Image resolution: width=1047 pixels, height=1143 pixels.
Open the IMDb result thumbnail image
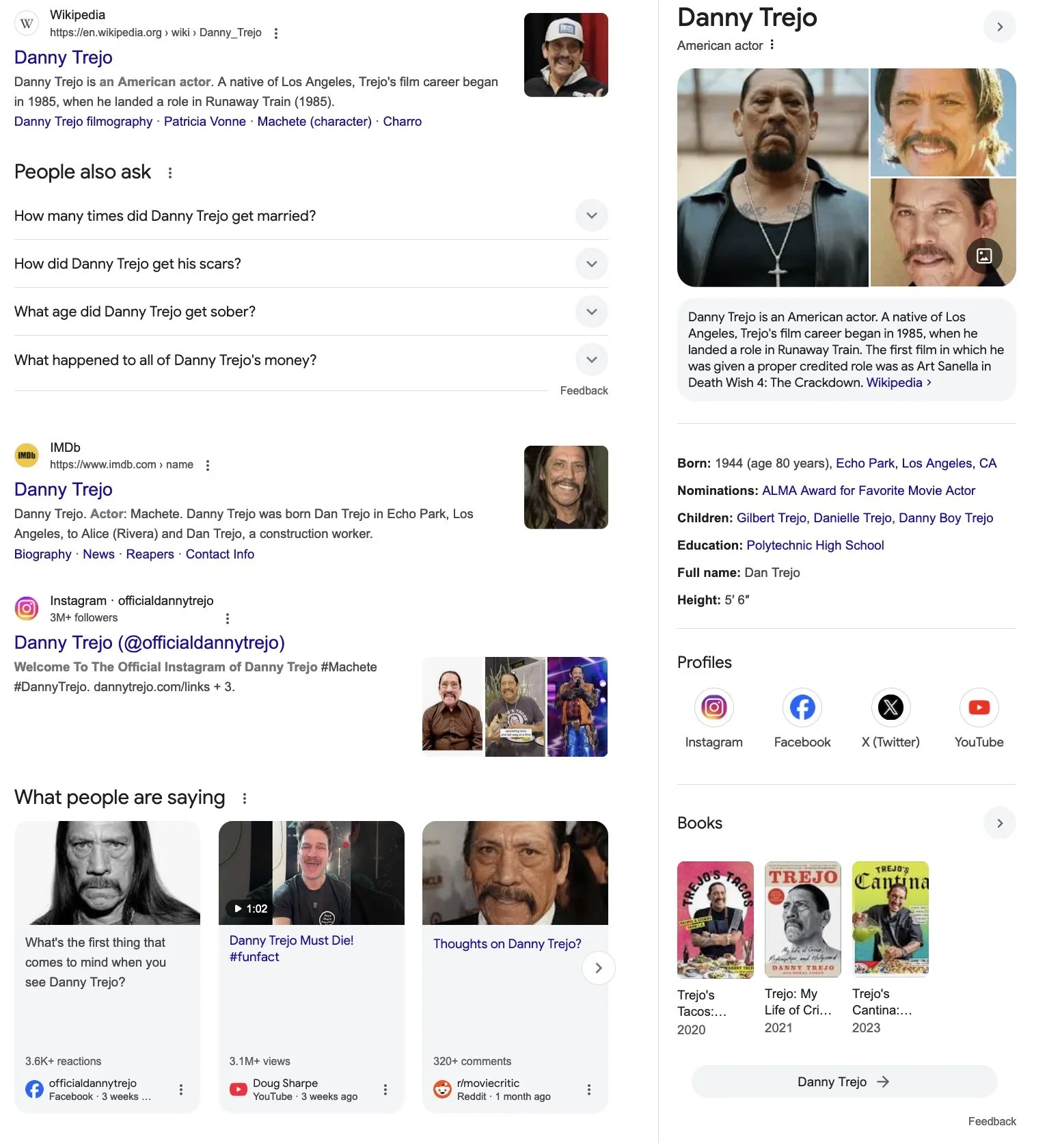pyautogui.click(x=566, y=487)
